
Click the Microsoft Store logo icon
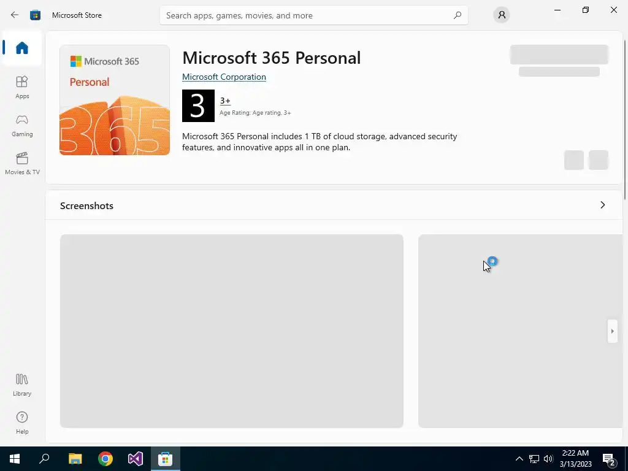35,15
